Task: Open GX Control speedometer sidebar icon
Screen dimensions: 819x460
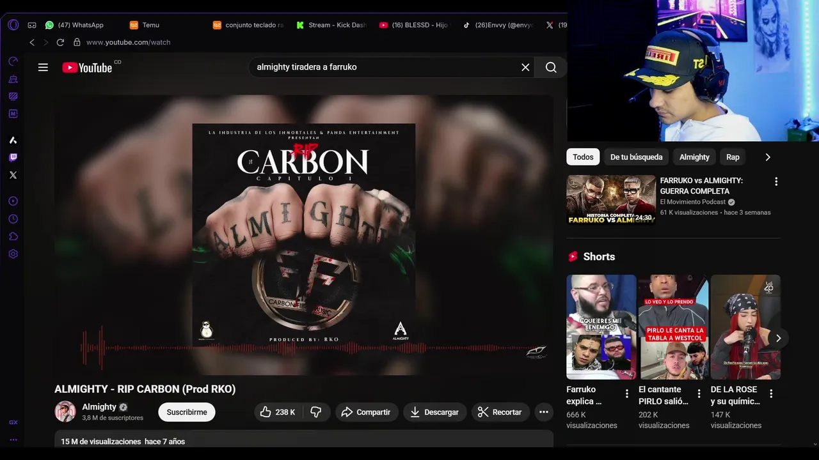Action: pos(13,61)
